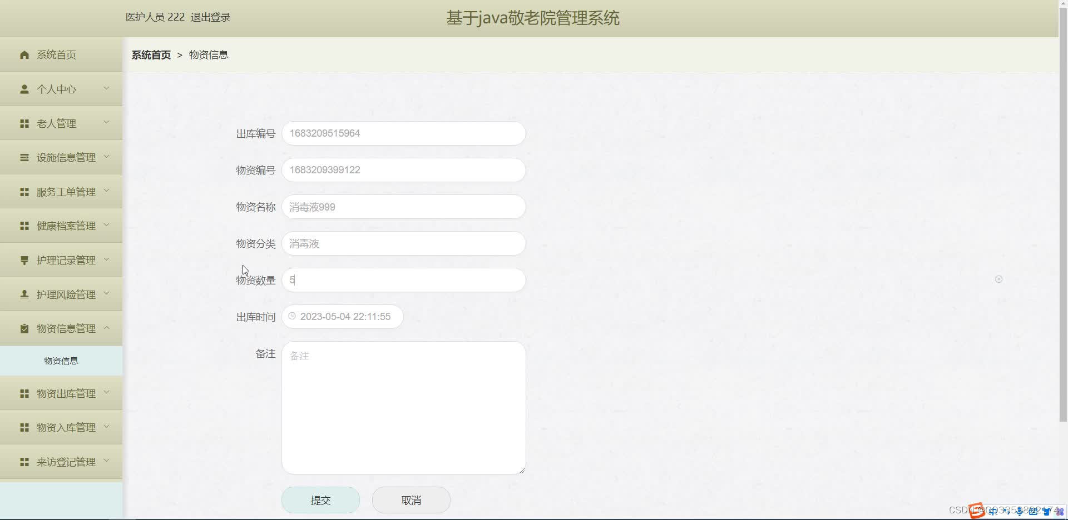Image resolution: width=1068 pixels, height=520 pixels.
Task: Click the Sogou input method logo
Action: click(x=977, y=511)
